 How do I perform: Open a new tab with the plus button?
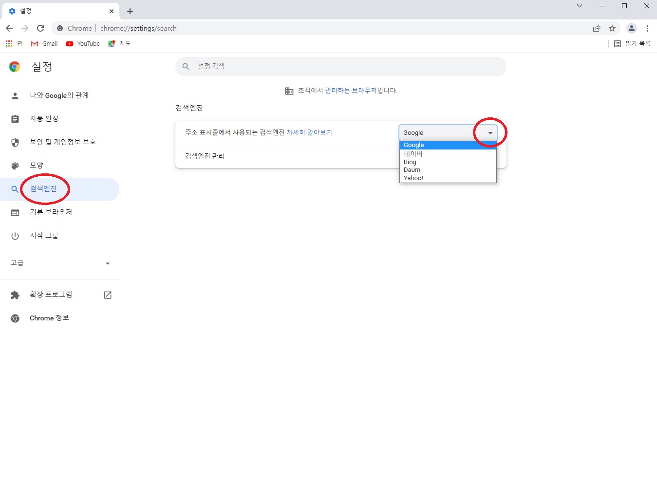[x=130, y=11]
